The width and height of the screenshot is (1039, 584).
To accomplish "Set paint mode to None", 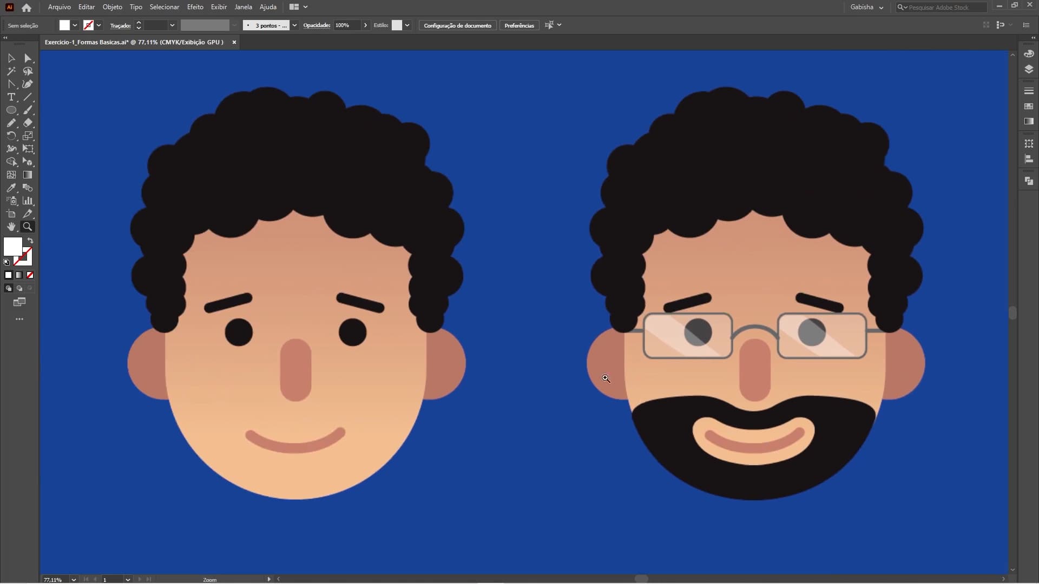I will [x=30, y=275].
